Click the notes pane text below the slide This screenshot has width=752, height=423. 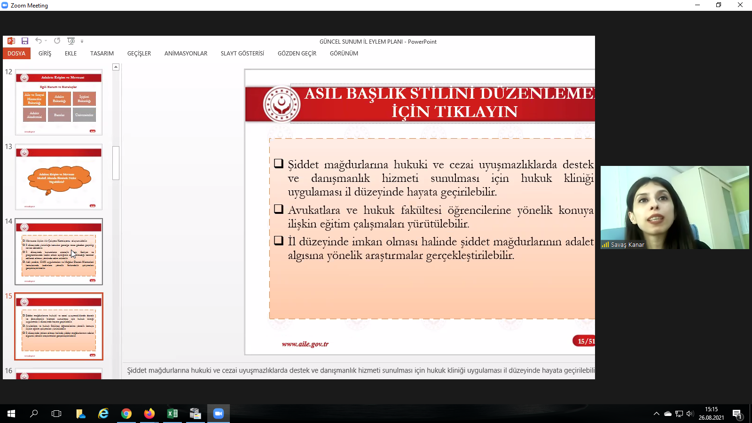click(x=360, y=370)
